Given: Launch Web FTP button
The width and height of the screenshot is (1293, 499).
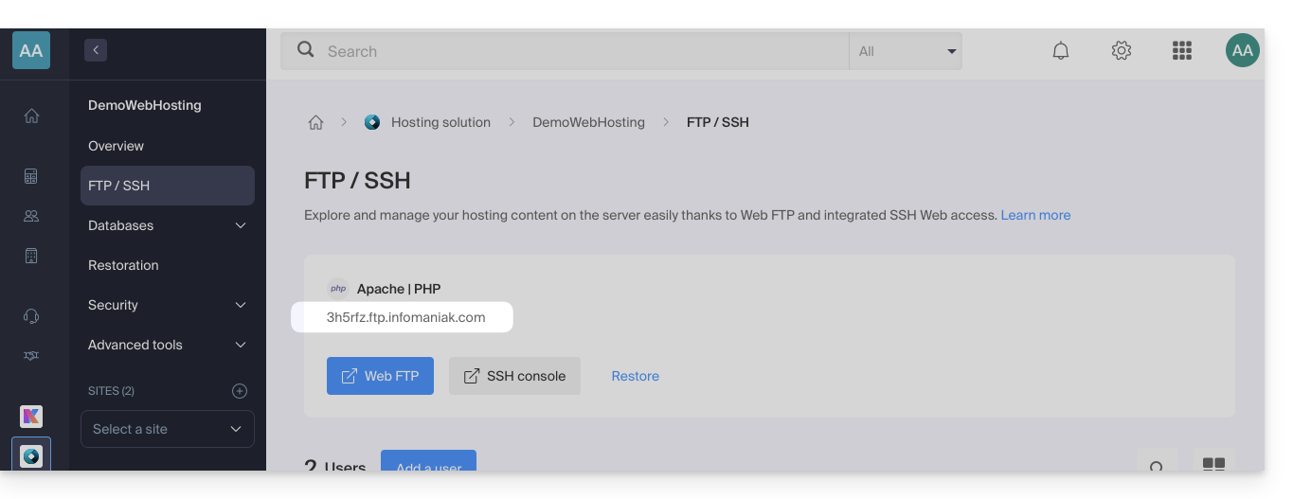Looking at the screenshot, I should click(380, 376).
